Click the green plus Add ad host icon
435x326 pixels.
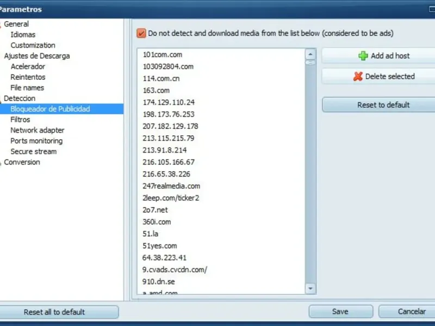pyautogui.click(x=363, y=56)
